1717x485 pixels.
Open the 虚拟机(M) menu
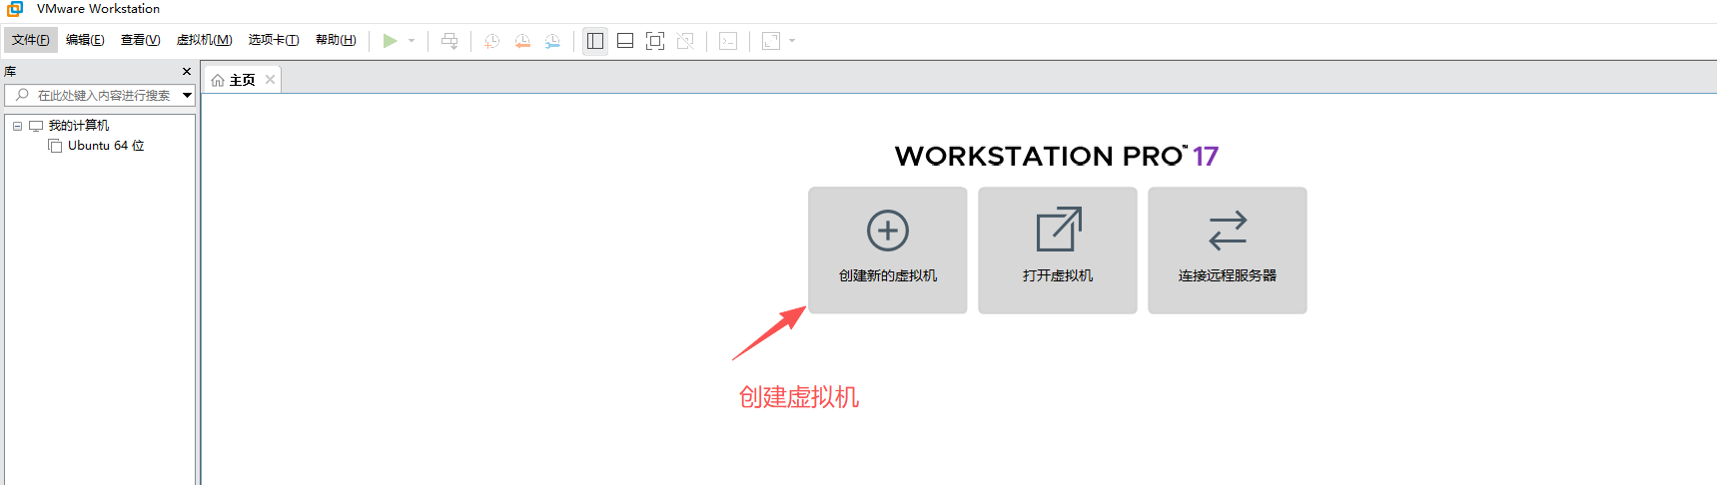tap(205, 40)
